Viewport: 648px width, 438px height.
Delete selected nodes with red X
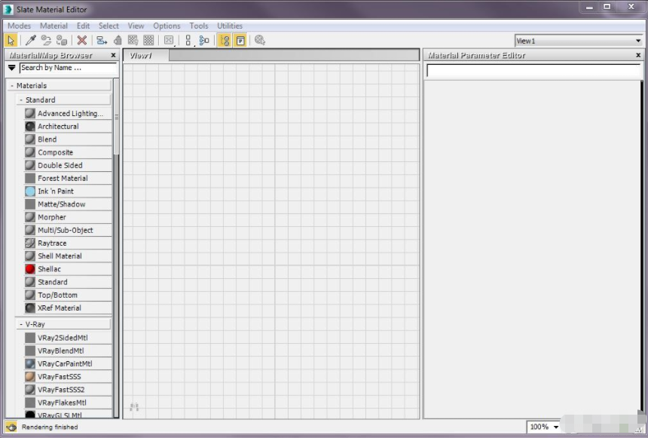click(x=82, y=41)
